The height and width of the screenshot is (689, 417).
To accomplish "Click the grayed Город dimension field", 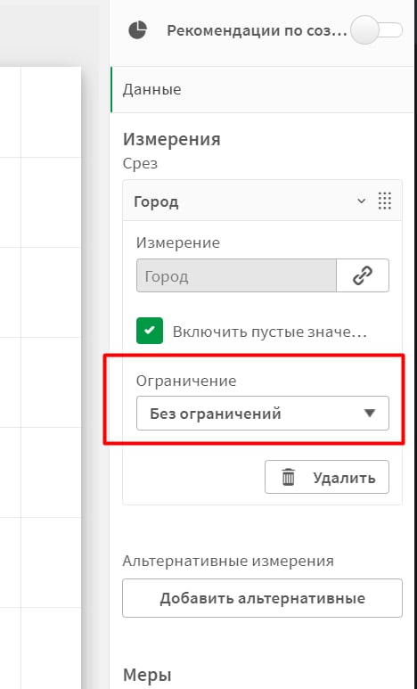I will pyautogui.click(x=236, y=275).
